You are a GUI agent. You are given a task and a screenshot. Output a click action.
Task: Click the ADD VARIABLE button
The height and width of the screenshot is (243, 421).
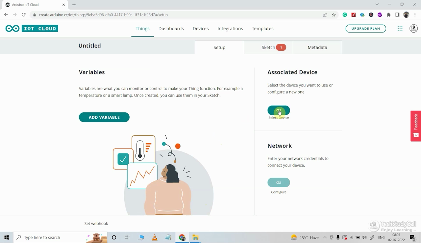[104, 117]
